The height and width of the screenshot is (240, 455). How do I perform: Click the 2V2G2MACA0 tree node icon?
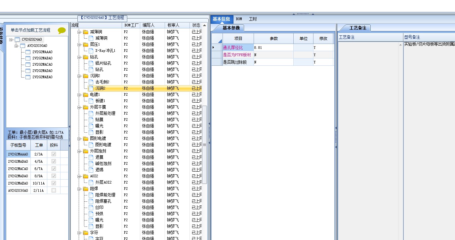tap(28, 65)
